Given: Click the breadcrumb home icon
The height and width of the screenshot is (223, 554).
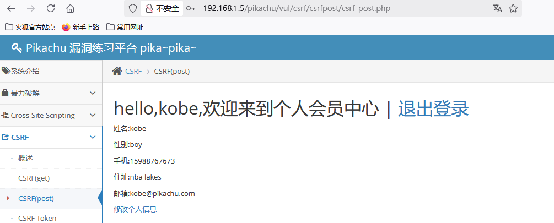Looking at the screenshot, I should (x=117, y=71).
